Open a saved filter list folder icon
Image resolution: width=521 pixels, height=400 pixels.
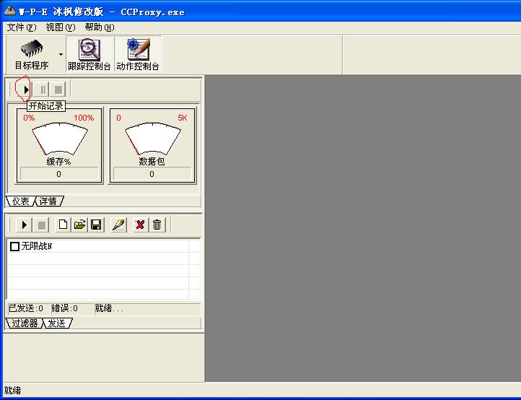[80, 225]
